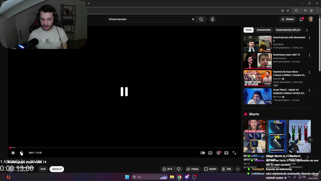The width and height of the screenshot is (321, 181).
Task: Open Chrome's media controls icon
Action: (305, 11)
